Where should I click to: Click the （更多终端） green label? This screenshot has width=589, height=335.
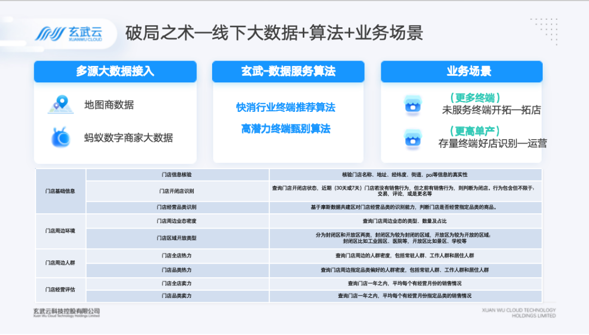475,98
